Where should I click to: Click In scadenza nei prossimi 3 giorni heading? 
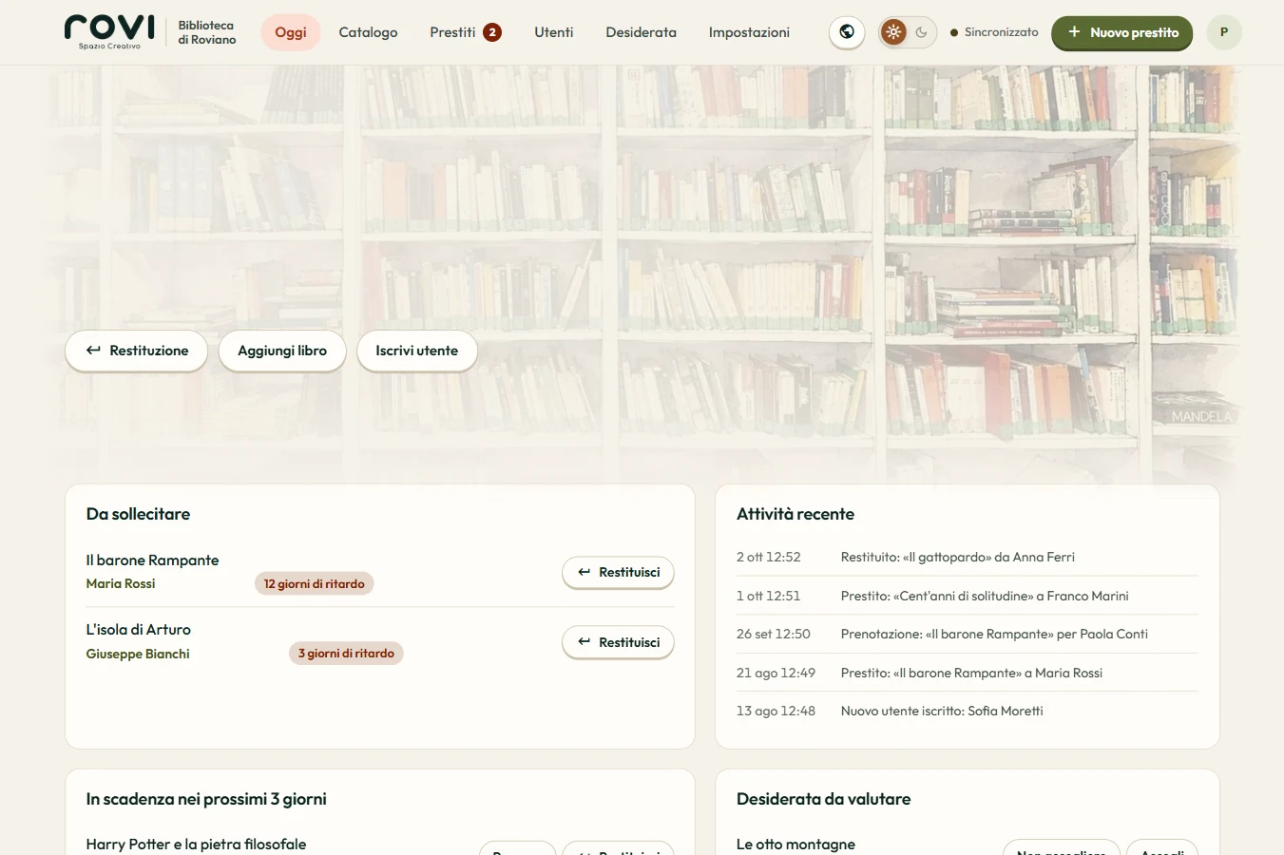click(x=206, y=799)
